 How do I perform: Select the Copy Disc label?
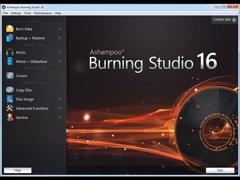click(24, 90)
